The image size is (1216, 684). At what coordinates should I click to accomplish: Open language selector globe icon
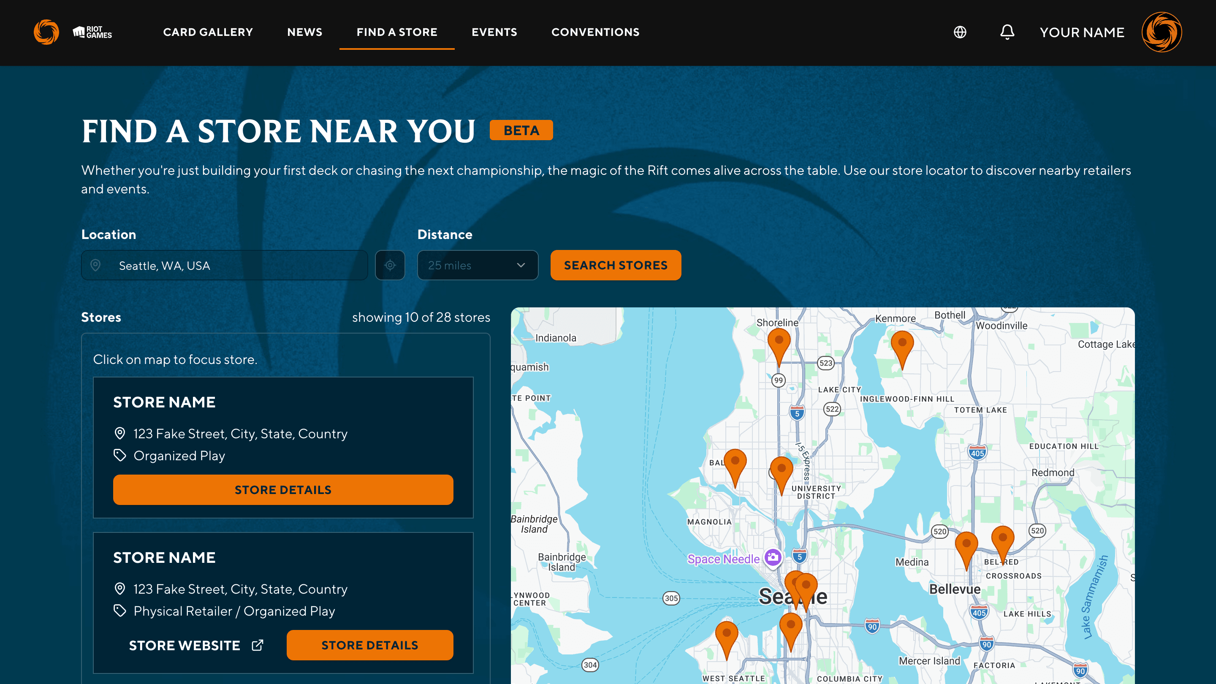tap(960, 32)
